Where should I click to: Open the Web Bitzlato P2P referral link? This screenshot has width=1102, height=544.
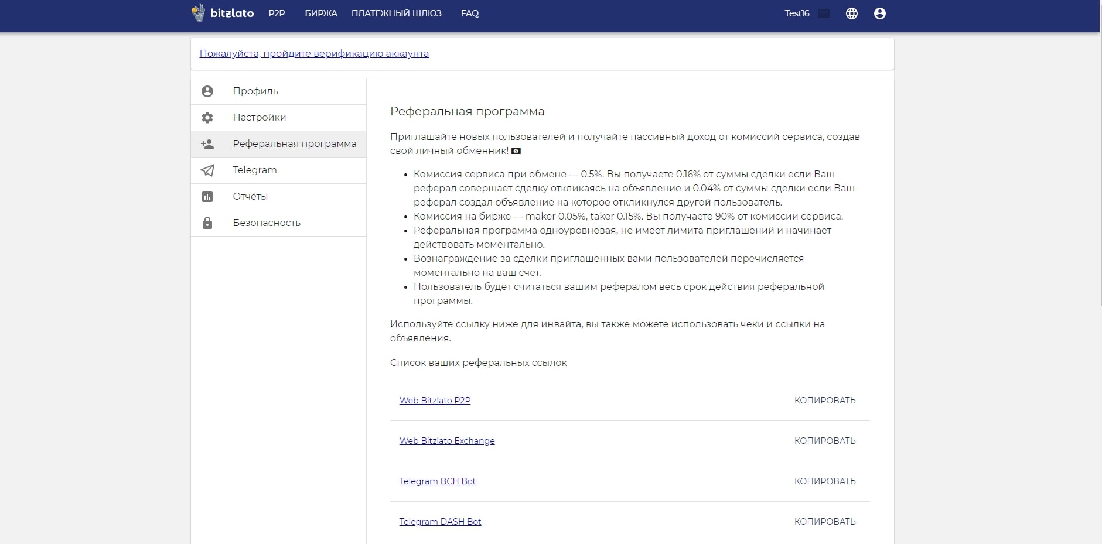coord(435,401)
